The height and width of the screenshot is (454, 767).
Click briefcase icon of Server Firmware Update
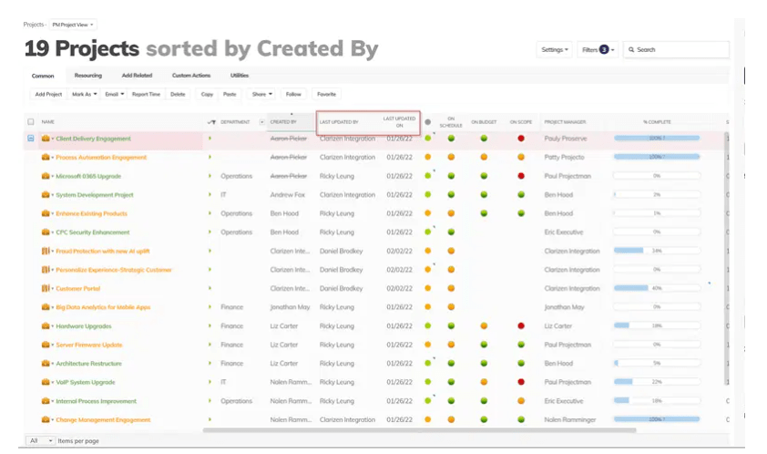46,345
